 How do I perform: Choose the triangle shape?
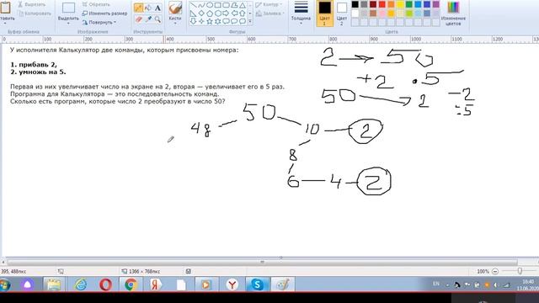[243, 5]
